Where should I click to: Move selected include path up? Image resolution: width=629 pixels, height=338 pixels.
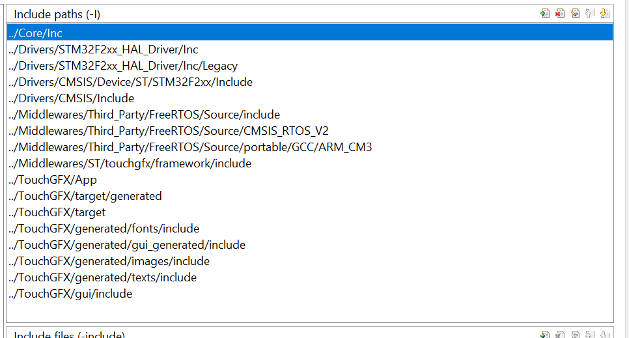(x=590, y=14)
